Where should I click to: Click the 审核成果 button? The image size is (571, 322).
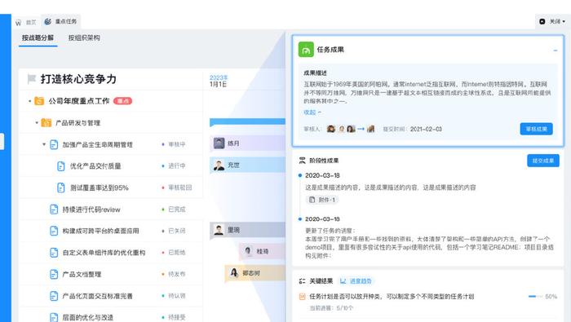[x=537, y=129]
